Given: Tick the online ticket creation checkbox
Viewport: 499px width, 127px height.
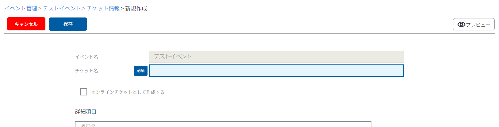Looking at the screenshot, I should click(x=83, y=92).
